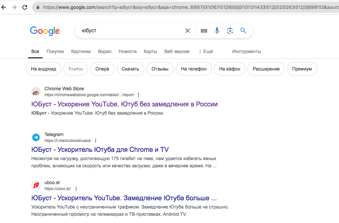Switch to the Покупки tab
The image size is (339, 223).
55,51
